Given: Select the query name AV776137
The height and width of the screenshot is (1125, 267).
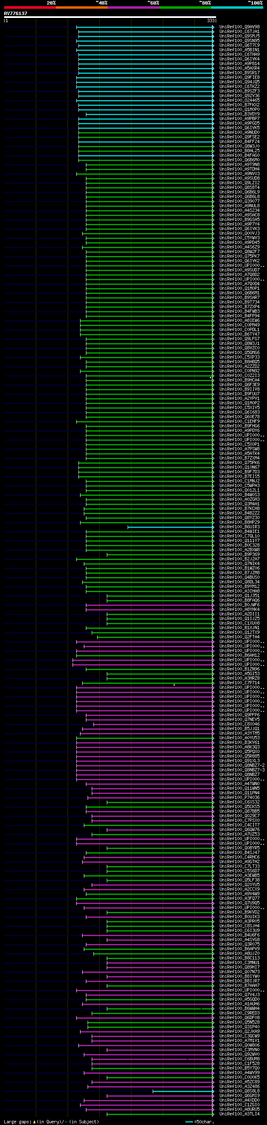Looking at the screenshot, I should coord(16,13).
